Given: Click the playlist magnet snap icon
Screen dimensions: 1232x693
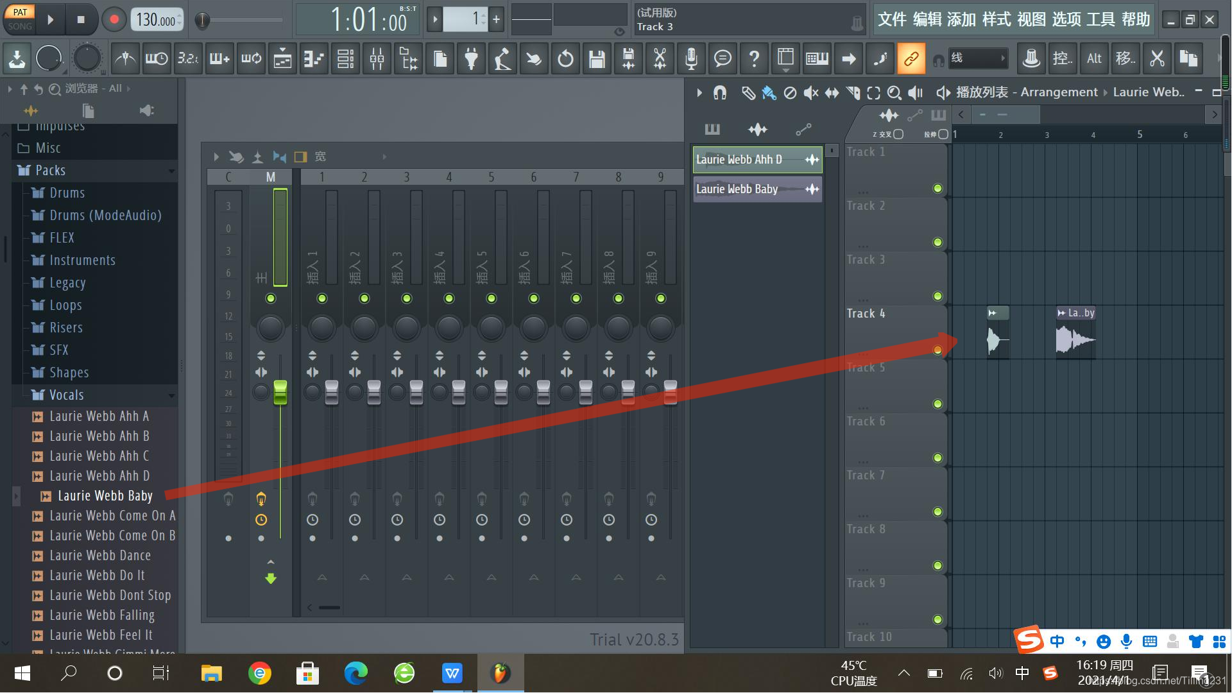Looking at the screenshot, I should [x=720, y=93].
